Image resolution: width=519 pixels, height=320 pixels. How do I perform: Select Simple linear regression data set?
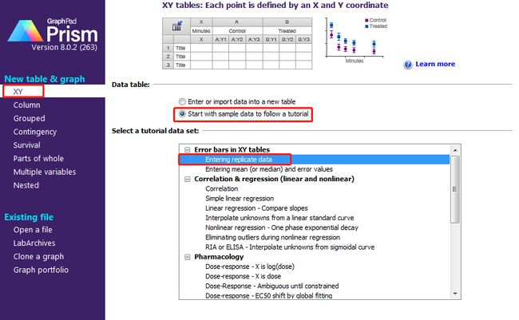point(240,199)
